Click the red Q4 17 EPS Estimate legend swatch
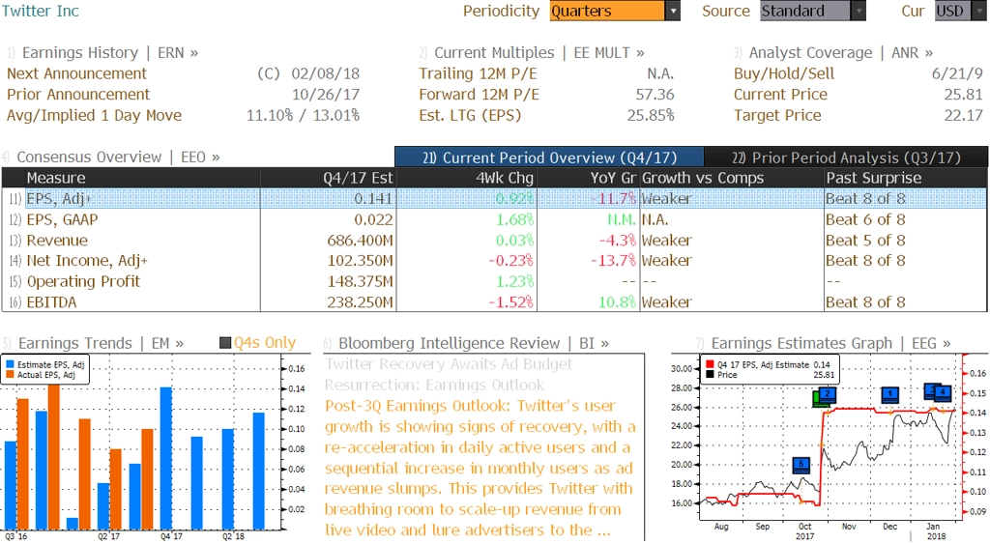The width and height of the screenshot is (990, 544). [711, 364]
